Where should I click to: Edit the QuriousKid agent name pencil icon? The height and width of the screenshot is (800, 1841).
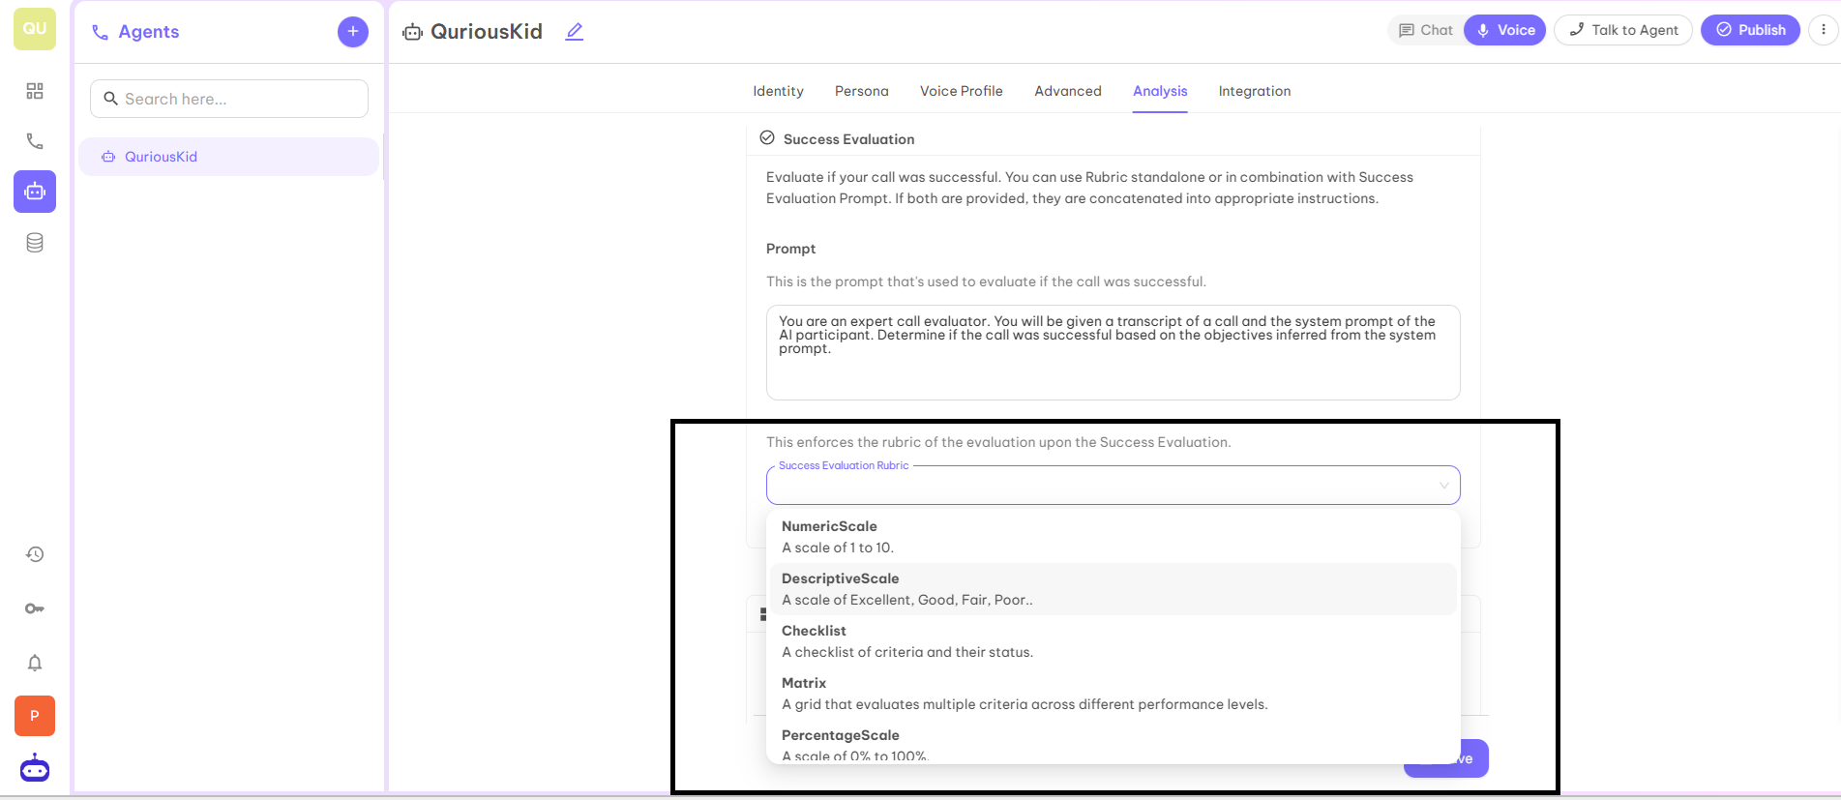575,31
